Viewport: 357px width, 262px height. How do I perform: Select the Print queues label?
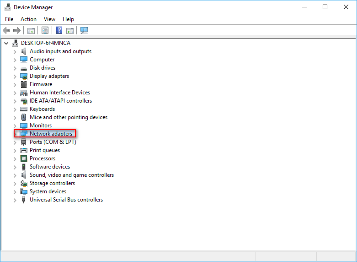(x=45, y=150)
